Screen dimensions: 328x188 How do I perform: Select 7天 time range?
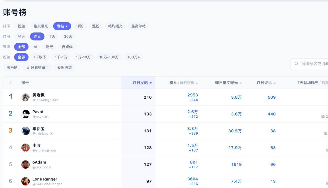52,37
